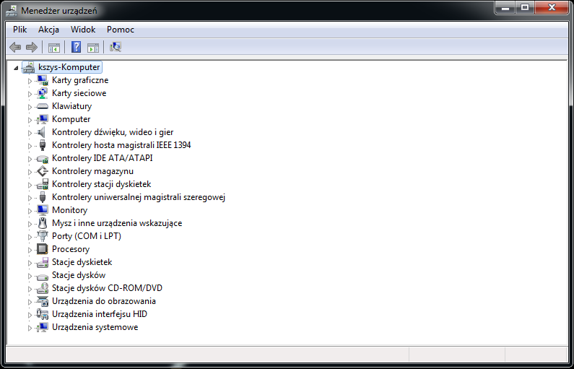Click the Show/Hide action pane toolbar icon
Screen dimensions: 574x369
point(93,47)
